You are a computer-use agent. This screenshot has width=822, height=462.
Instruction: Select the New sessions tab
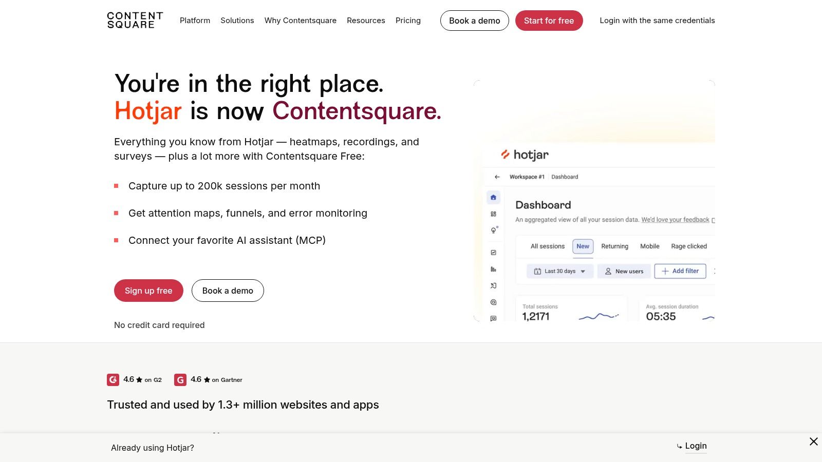[583, 246]
